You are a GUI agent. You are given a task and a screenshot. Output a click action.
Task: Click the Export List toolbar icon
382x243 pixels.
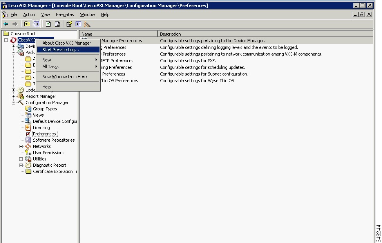(58, 24)
